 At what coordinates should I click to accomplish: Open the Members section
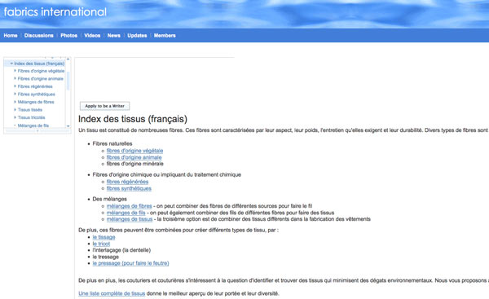pyautogui.click(x=165, y=36)
